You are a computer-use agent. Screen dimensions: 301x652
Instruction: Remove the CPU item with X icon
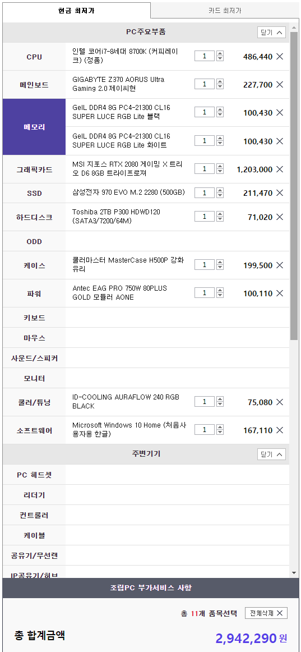280,57
